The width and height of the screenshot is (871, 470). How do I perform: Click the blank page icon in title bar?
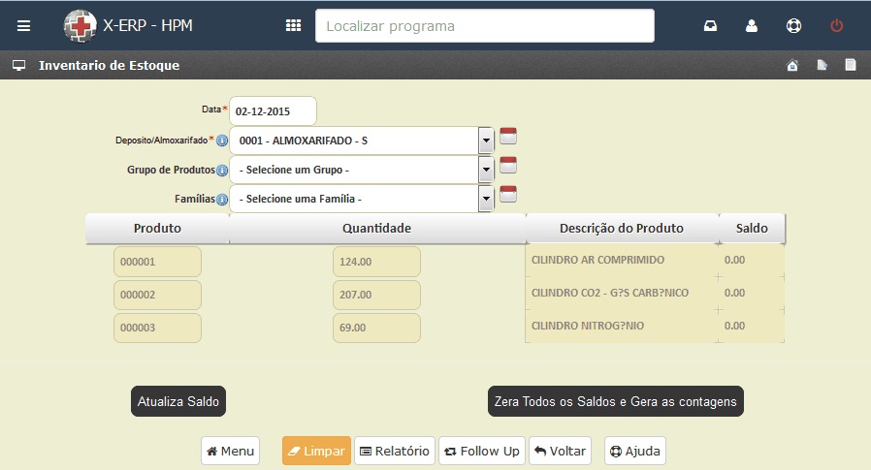click(851, 65)
